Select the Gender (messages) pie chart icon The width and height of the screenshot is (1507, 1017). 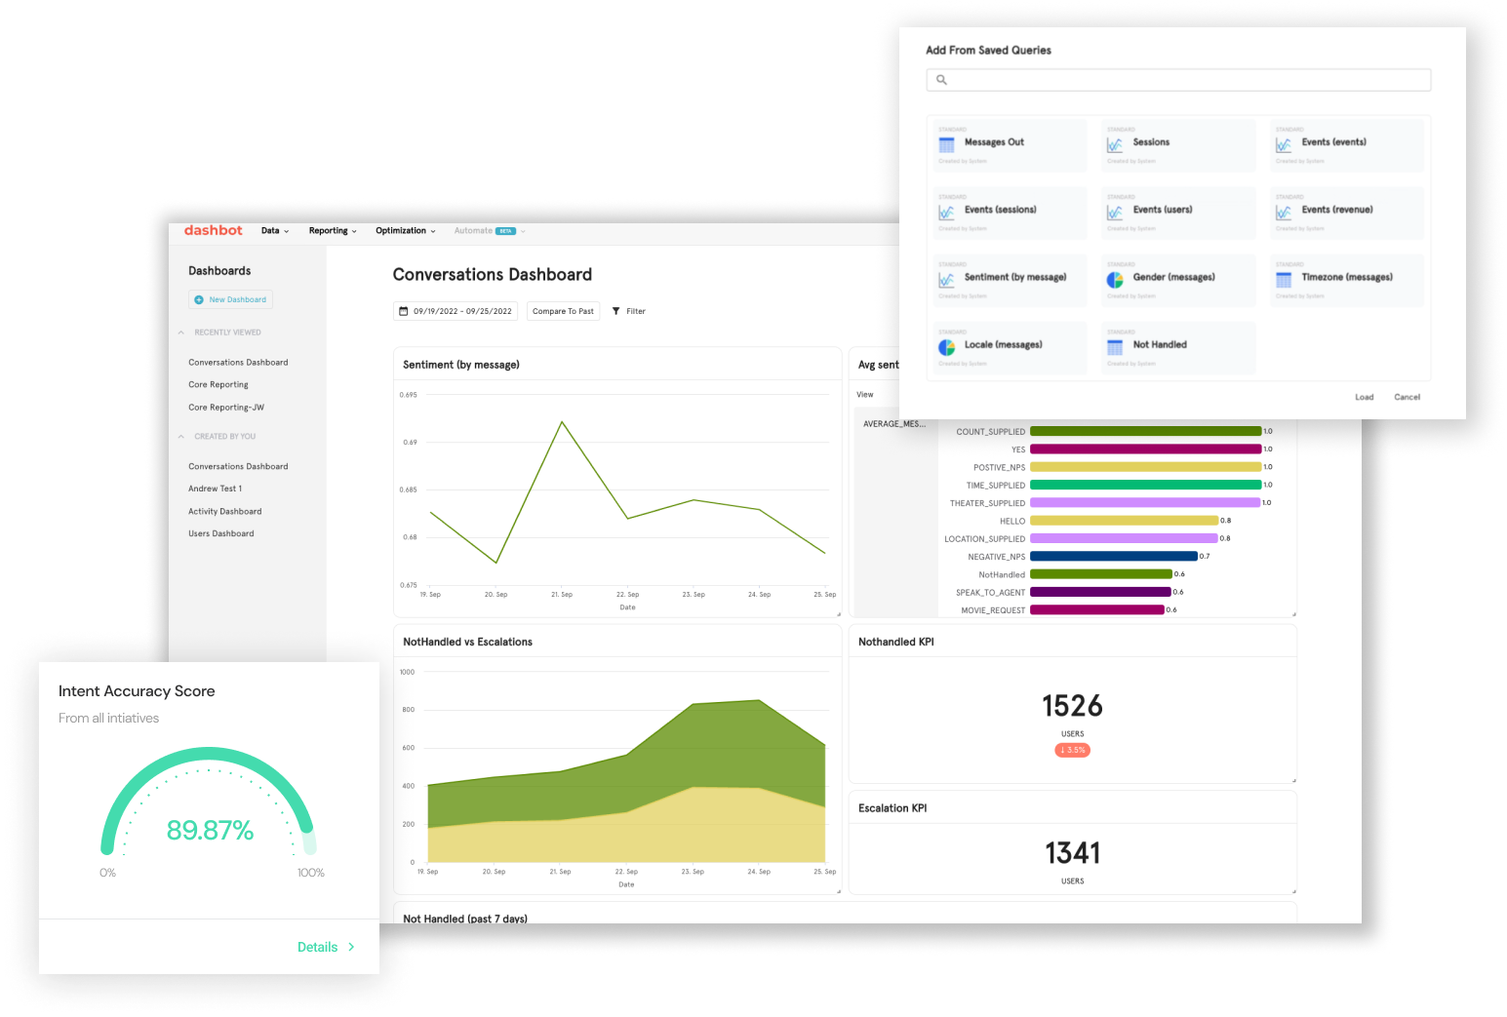coord(1115,280)
